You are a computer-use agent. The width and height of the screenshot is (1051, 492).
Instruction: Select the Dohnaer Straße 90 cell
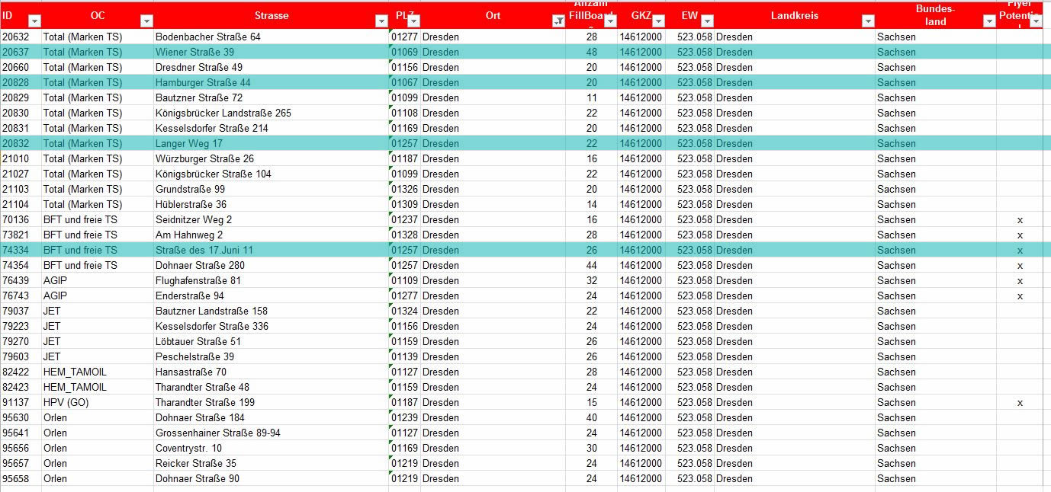point(271,478)
